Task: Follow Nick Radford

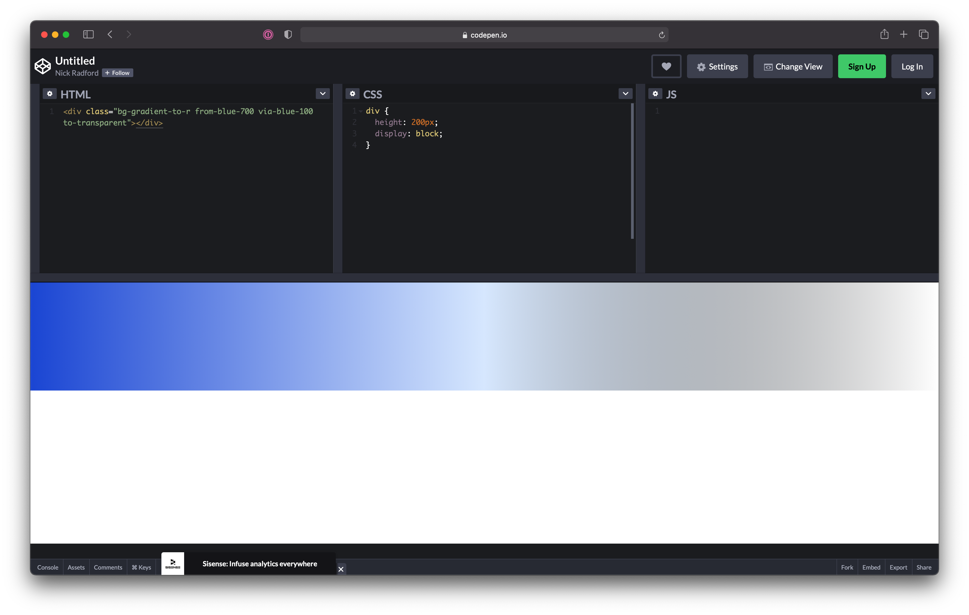Action: [117, 73]
